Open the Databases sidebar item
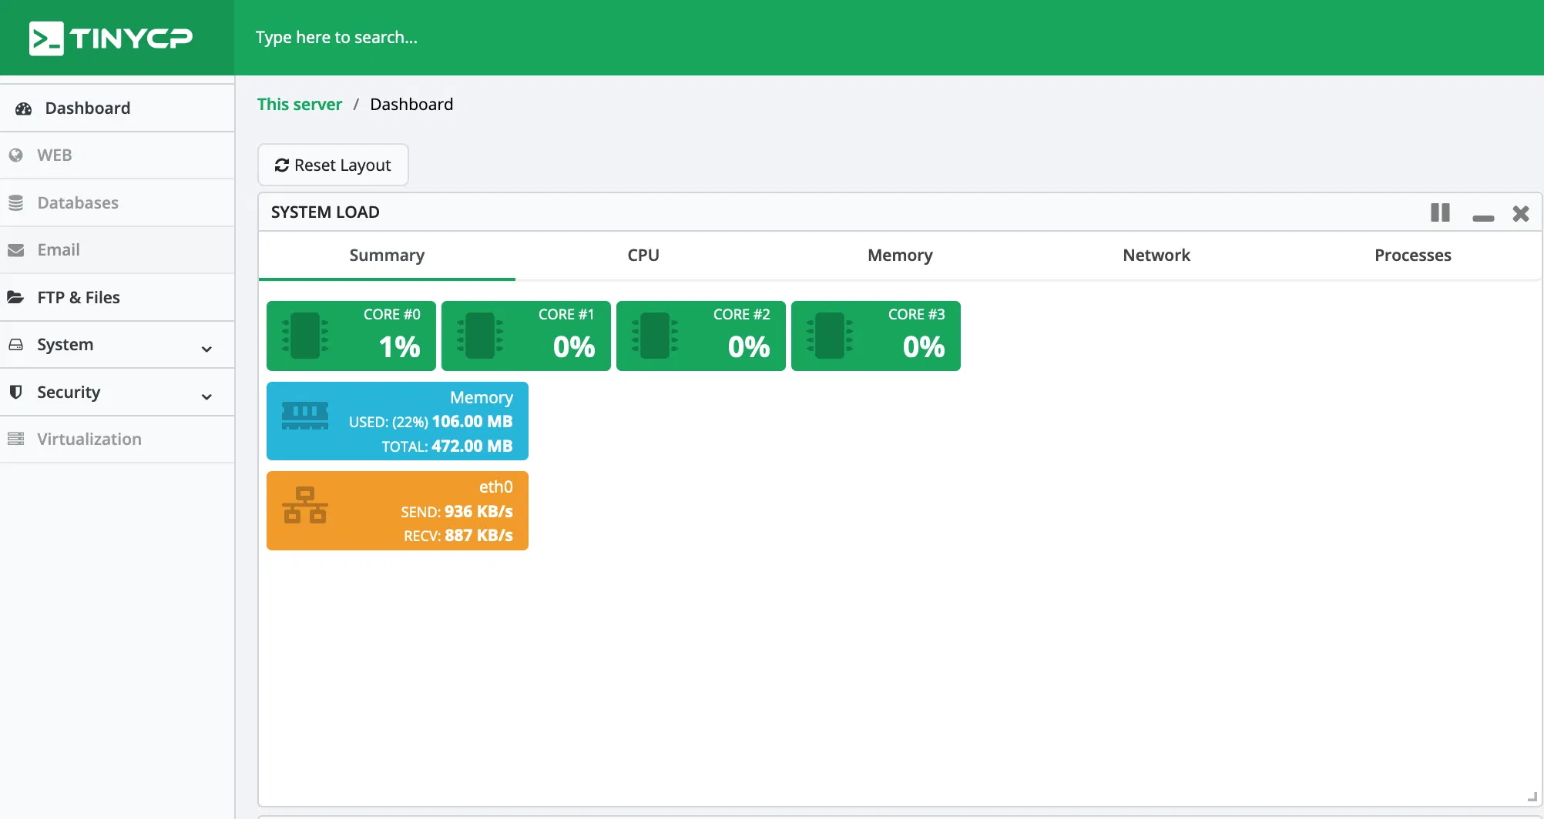This screenshot has width=1544, height=819. [x=117, y=203]
